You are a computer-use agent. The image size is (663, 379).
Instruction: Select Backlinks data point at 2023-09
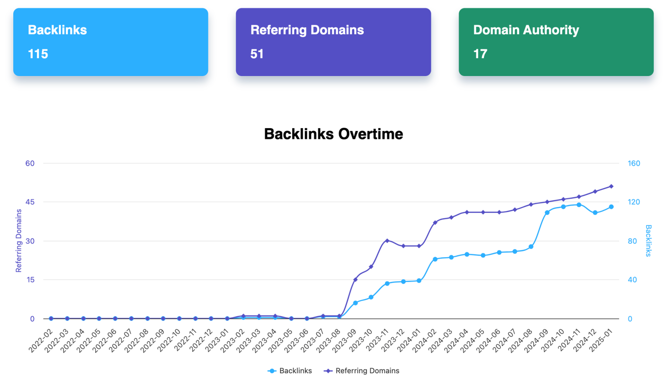[x=355, y=303]
